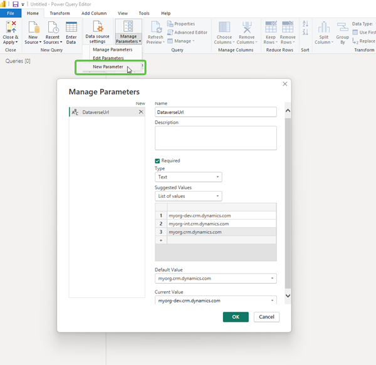Click the New parameter link
Image resolution: width=376 pixels, height=365 pixels.
tap(140, 103)
